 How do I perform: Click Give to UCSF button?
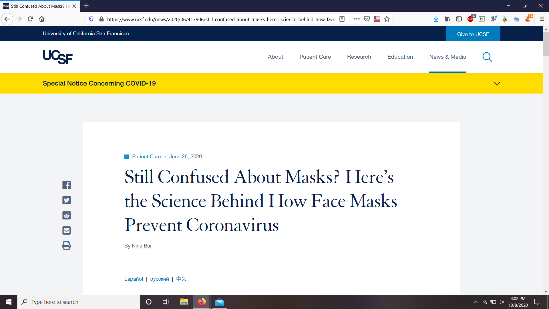pos(473,34)
